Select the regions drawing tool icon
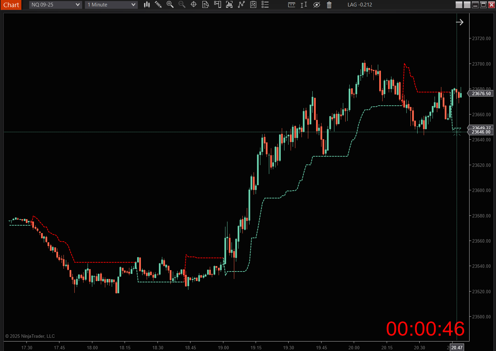This screenshot has width=496, height=351. point(218,5)
